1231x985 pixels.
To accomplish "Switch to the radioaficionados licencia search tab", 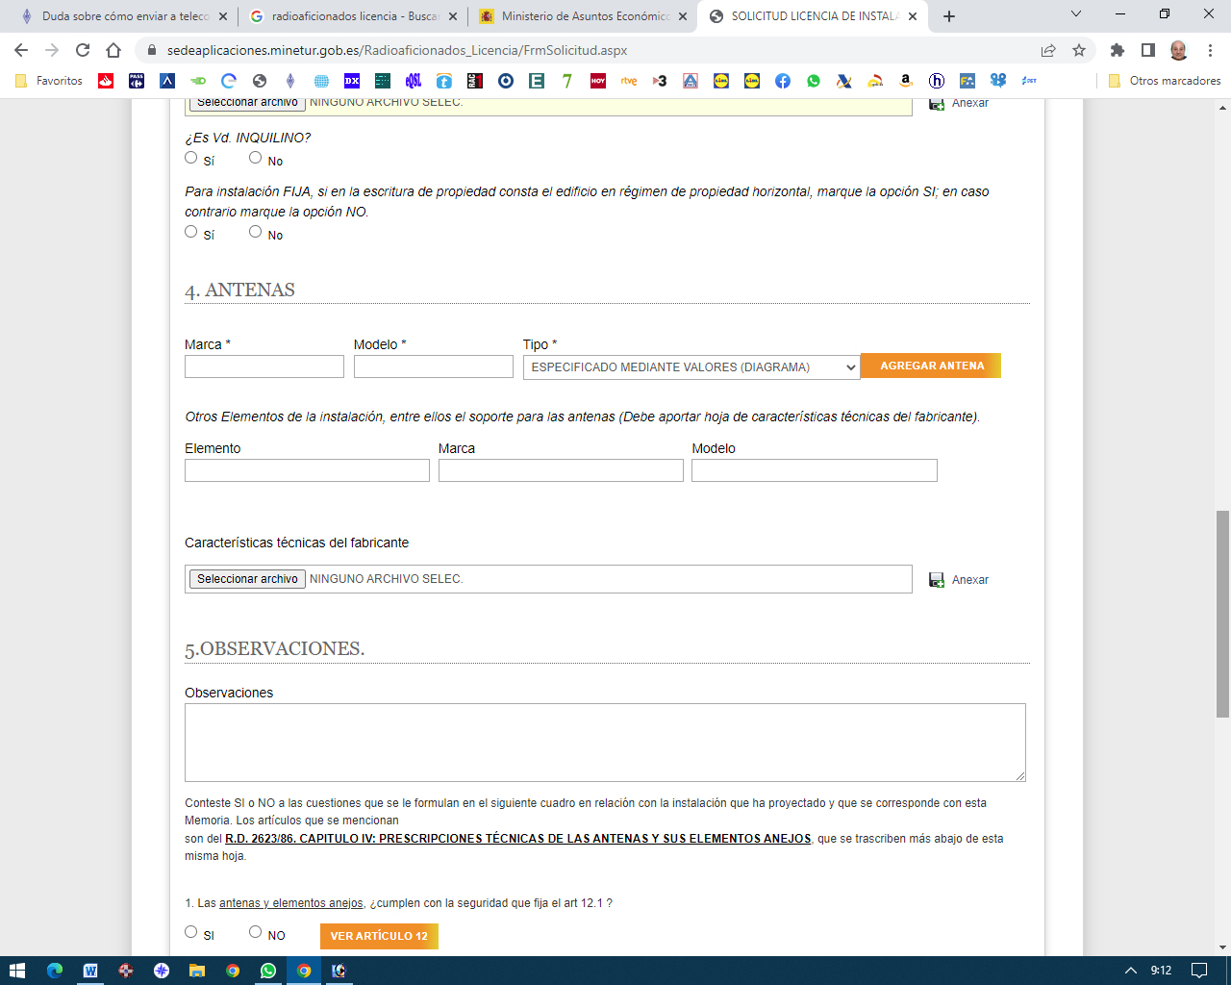I will point(353,16).
